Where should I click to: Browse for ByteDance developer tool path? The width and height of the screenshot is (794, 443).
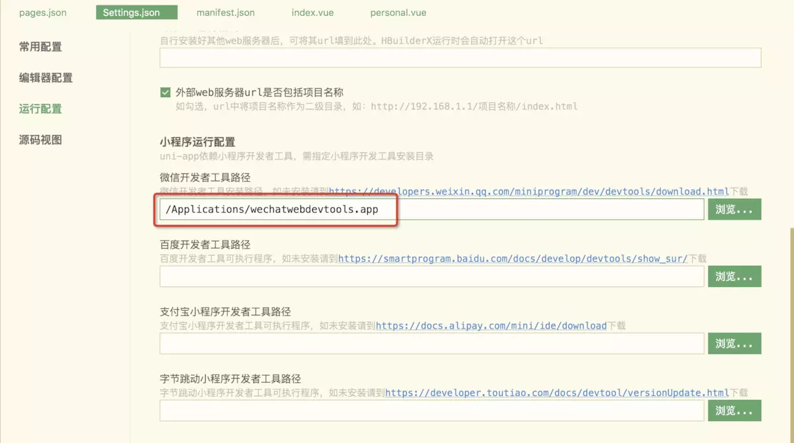tap(734, 410)
